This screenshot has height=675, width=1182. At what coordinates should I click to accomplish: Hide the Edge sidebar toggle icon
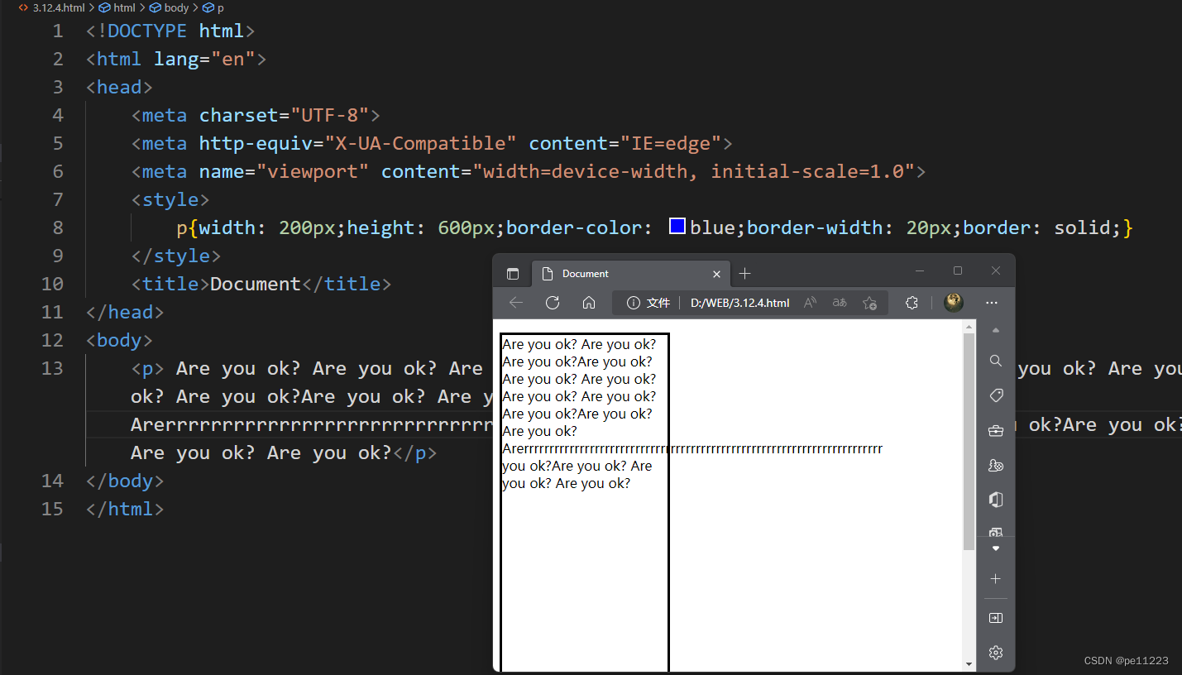coord(996,618)
